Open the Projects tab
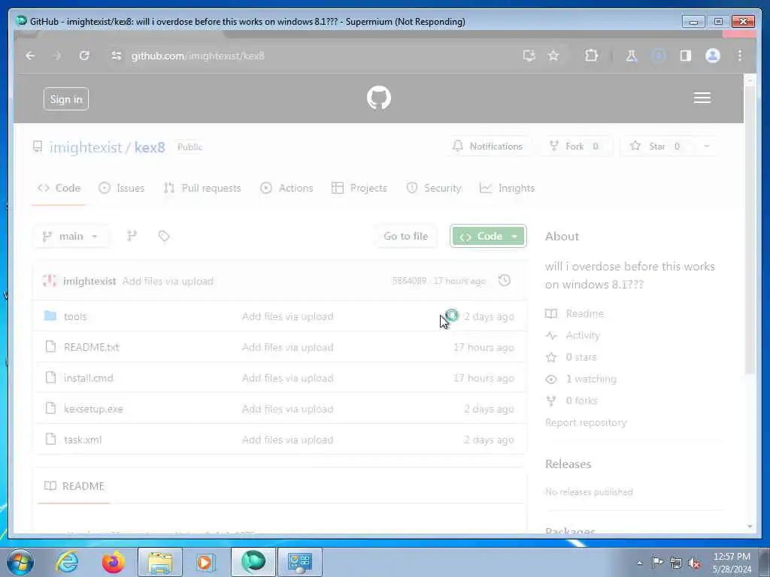The image size is (770, 577). pyautogui.click(x=359, y=188)
